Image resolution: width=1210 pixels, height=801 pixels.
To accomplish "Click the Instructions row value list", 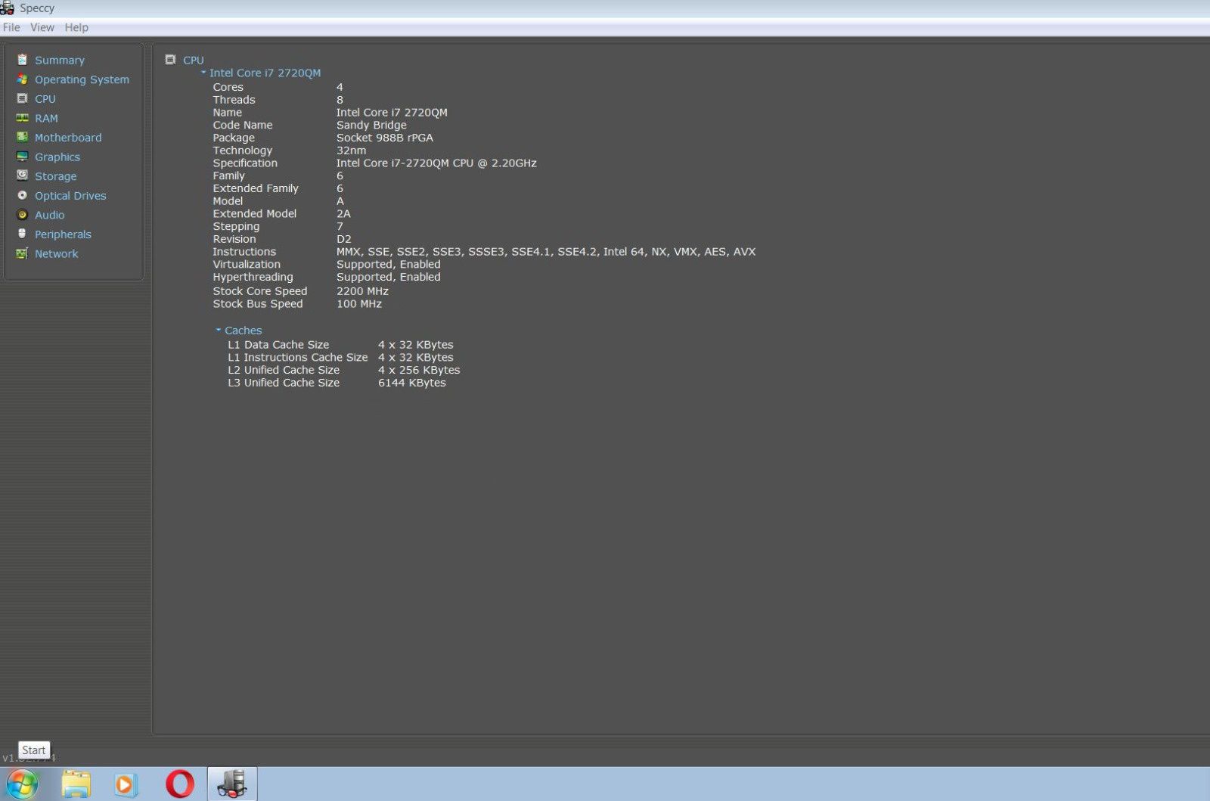I will (x=546, y=252).
